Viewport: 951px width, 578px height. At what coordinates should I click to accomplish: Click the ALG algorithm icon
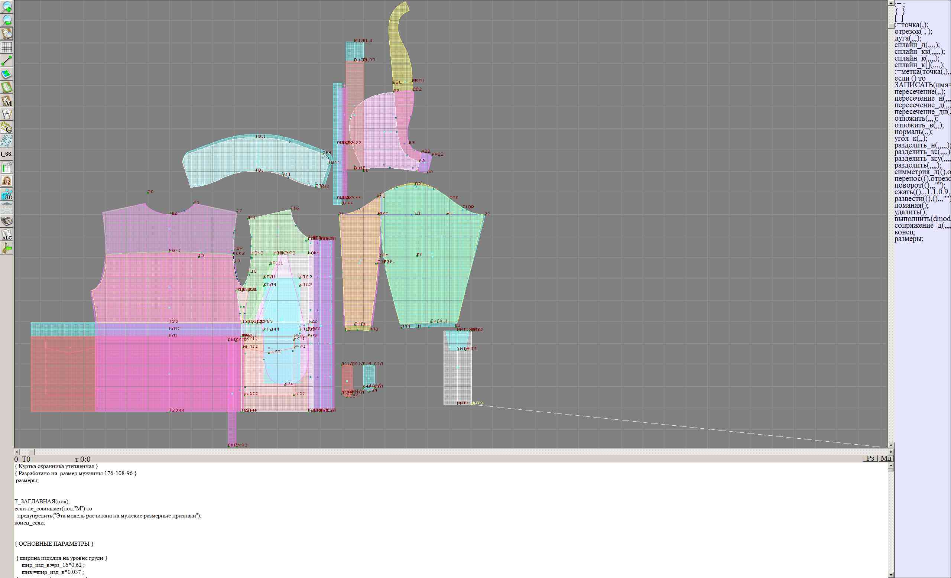(7, 235)
